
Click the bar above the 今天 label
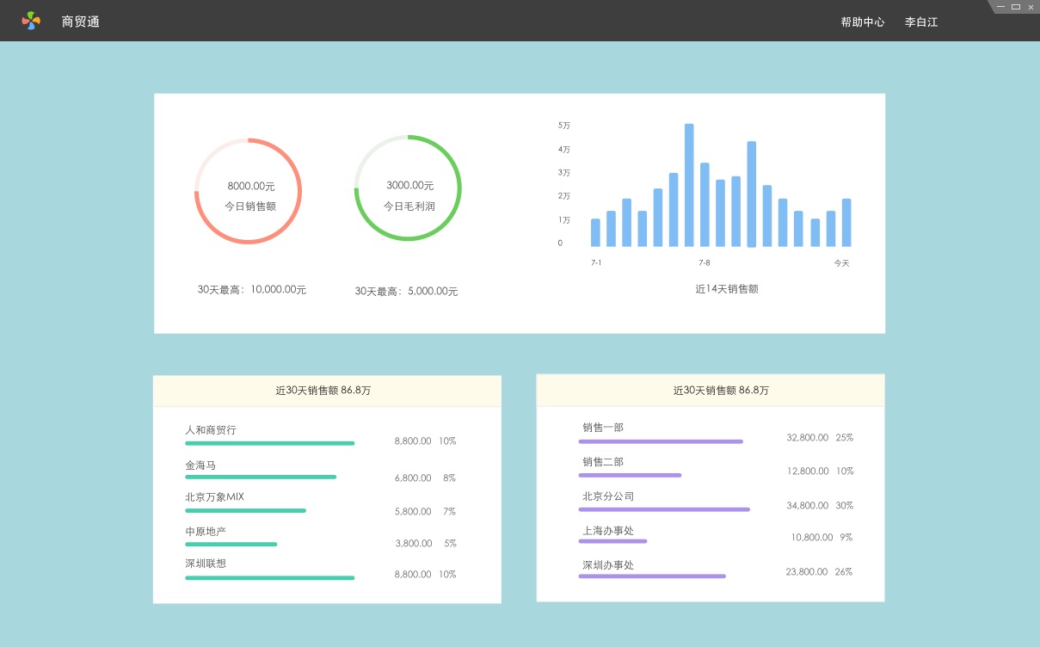tap(846, 223)
